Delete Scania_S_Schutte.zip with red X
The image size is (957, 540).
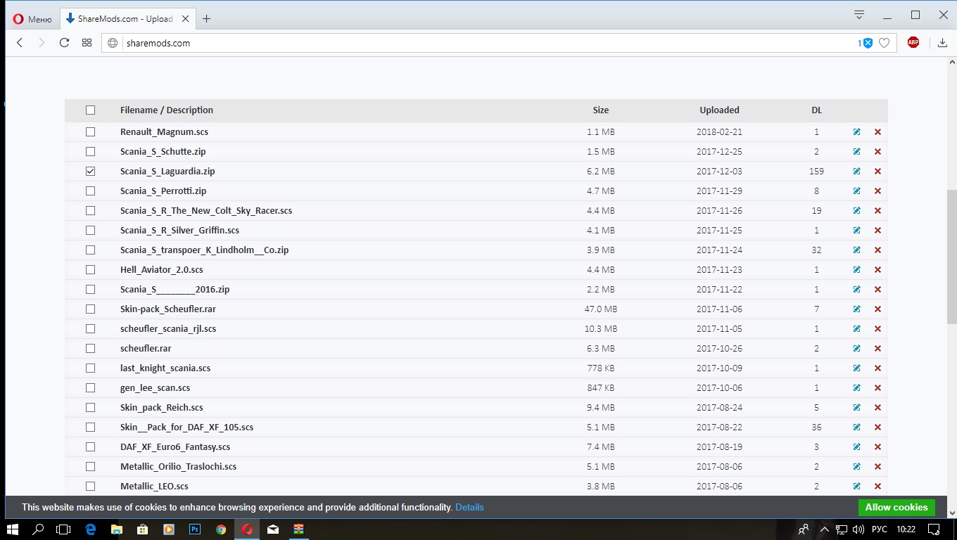pos(877,152)
